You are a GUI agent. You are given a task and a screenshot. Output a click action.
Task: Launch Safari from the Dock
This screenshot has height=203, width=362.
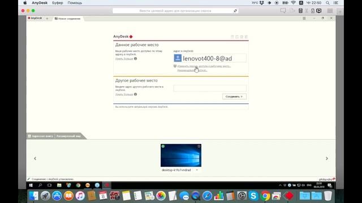click(x=208, y=196)
